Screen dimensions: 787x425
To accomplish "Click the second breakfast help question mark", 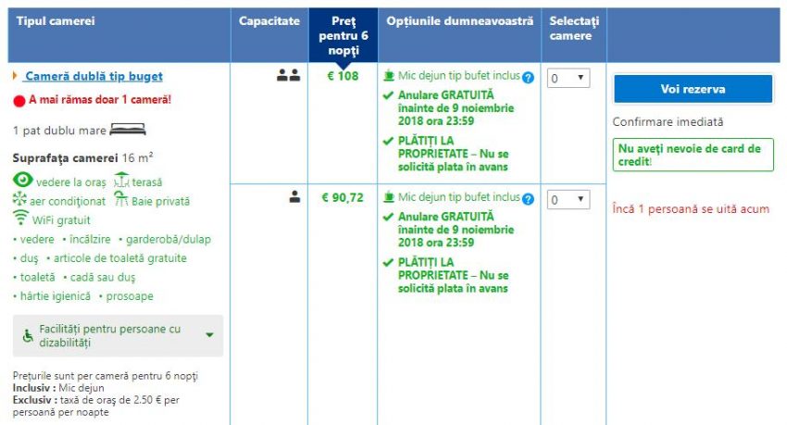I will (x=528, y=198).
